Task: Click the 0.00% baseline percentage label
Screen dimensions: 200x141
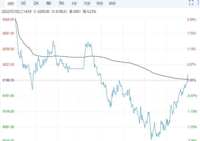Action: click(x=192, y=80)
